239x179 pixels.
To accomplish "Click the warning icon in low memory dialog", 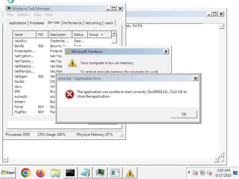I will coord(72,63).
